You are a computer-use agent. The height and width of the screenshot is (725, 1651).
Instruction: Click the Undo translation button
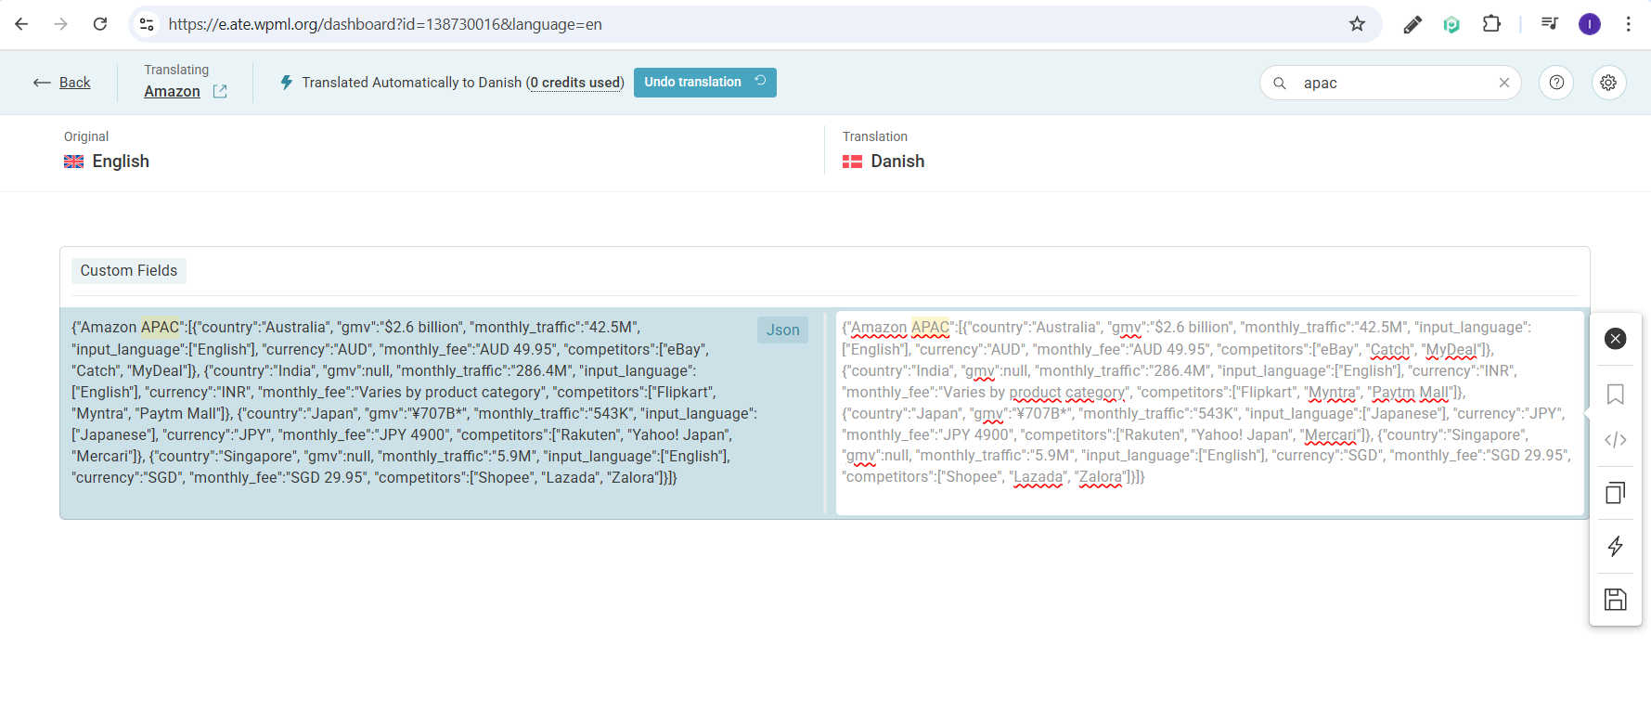[x=704, y=82]
